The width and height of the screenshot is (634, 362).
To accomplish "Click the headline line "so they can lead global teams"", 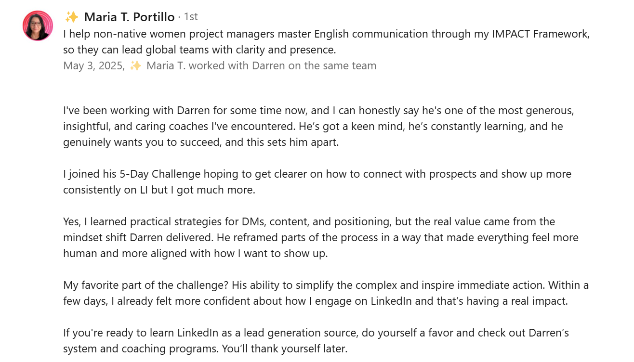I will pos(199,50).
